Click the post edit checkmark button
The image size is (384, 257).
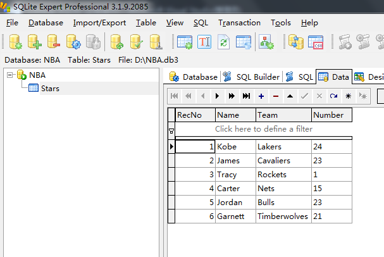pyautogui.click(x=304, y=96)
